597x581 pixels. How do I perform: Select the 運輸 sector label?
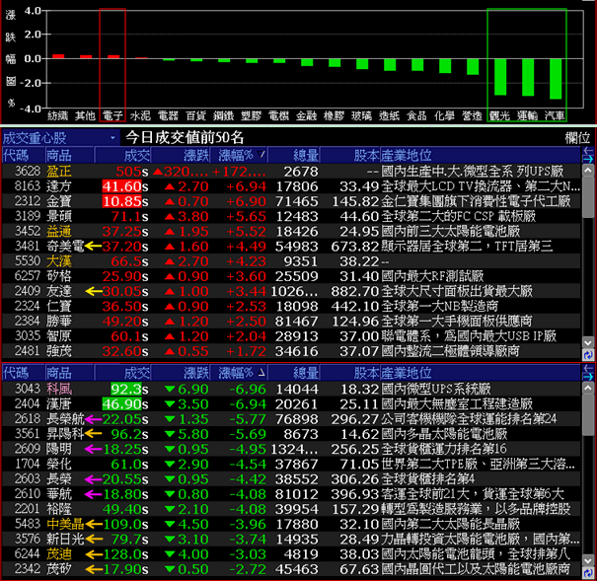(527, 115)
